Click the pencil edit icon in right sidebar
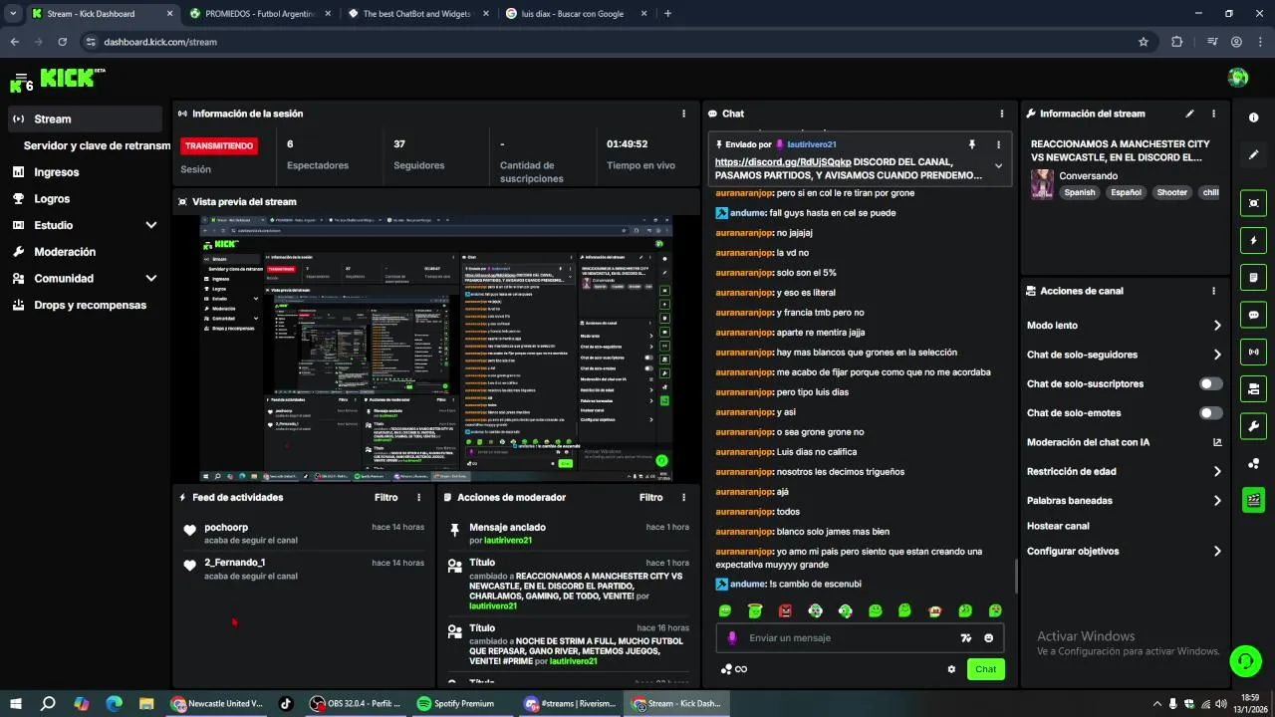This screenshot has height=717, width=1275. click(1253, 154)
